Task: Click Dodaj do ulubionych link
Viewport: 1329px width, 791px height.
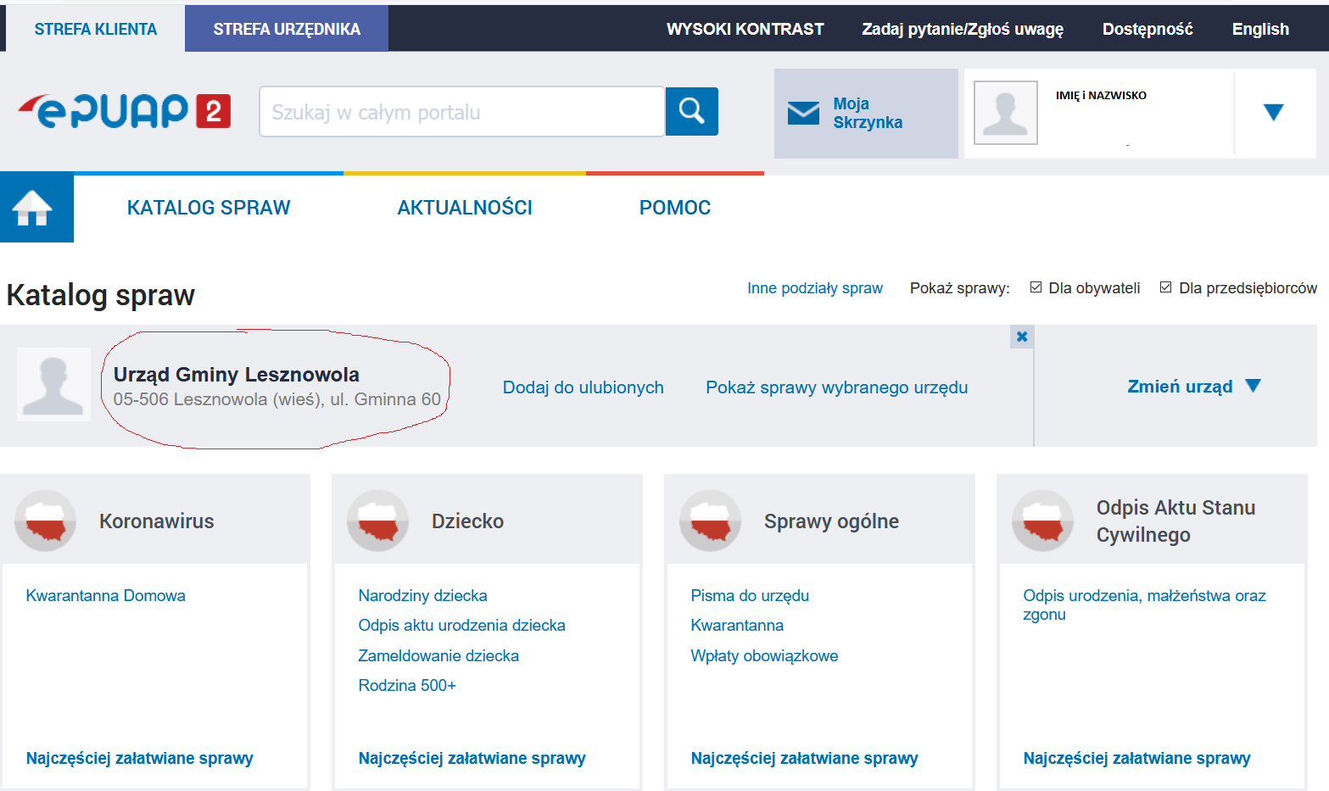Action: [583, 387]
